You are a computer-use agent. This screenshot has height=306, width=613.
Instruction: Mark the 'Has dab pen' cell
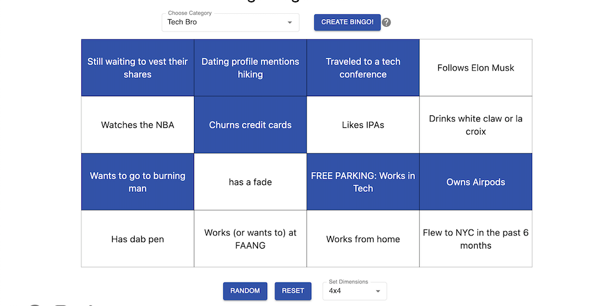click(x=138, y=239)
